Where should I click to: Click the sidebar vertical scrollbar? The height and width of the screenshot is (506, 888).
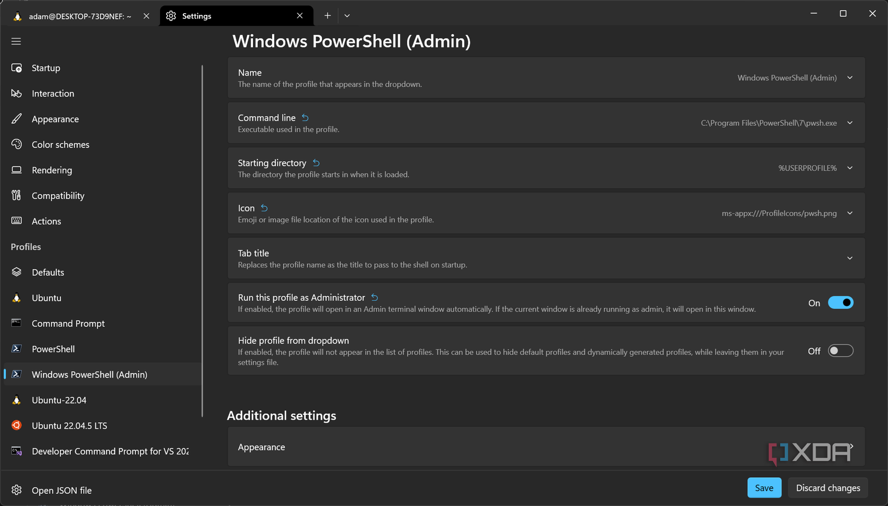tap(202, 241)
